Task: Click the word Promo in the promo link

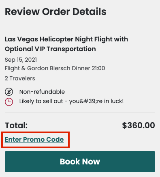Action: pyautogui.click(x=34, y=140)
